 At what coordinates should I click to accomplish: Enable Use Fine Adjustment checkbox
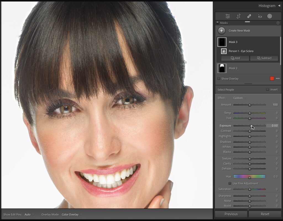pos(230,183)
